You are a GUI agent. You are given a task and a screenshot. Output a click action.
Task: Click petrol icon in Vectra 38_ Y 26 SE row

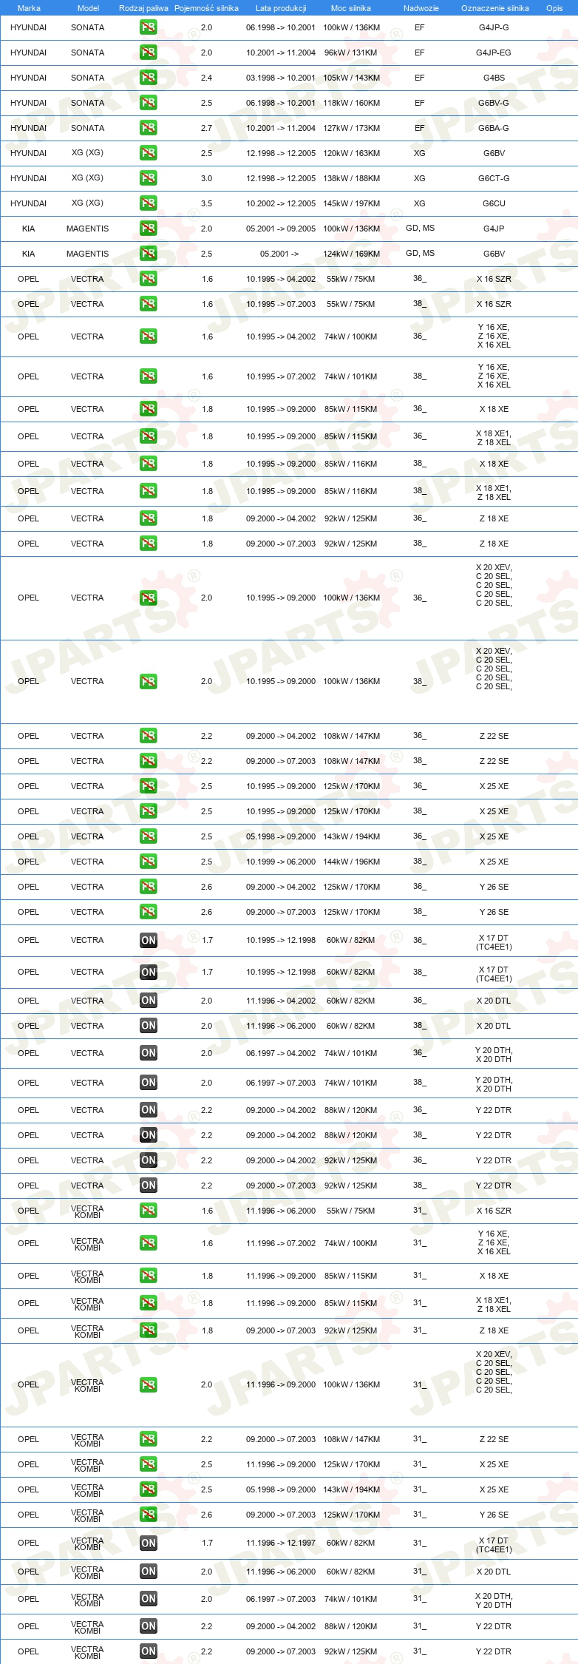(x=148, y=912)
